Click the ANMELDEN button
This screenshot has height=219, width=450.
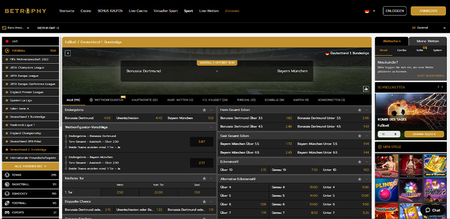click(428, 11)
